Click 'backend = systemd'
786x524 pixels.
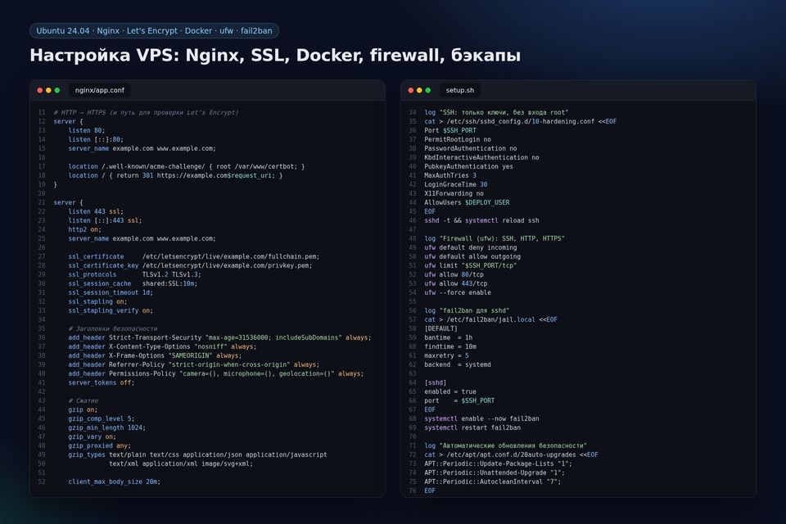[x=458, y=365]
